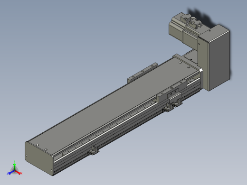
Task: Select the rear carriage bracket behind cover
Action: point(142,72)
